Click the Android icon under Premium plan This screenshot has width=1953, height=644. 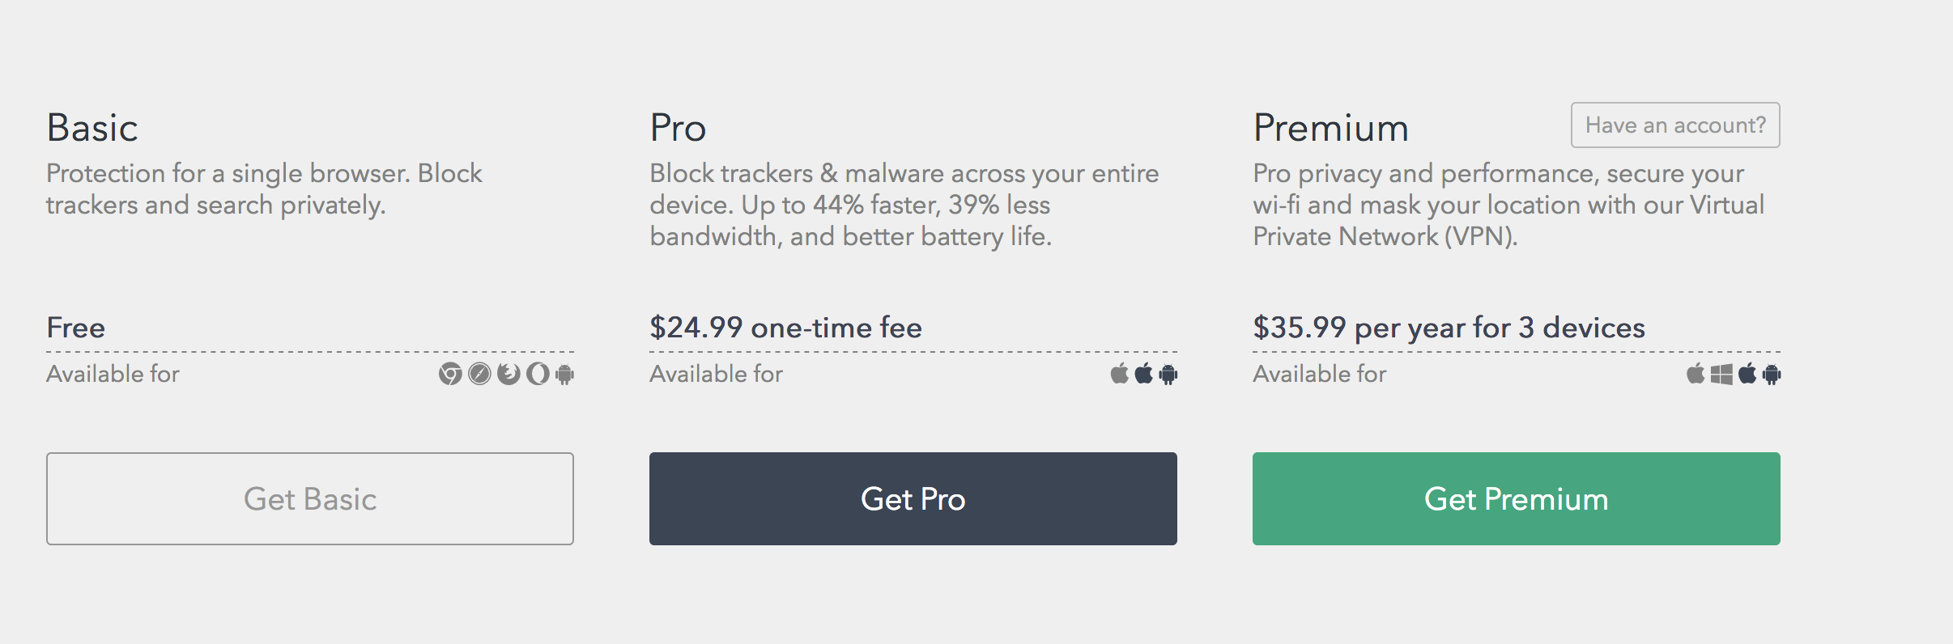(x=1772, y=374)
